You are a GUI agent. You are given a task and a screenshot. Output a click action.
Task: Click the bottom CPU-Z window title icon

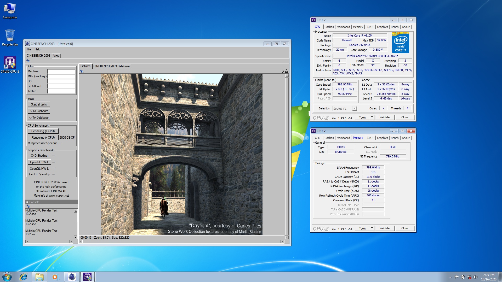[x=313, y=131]
